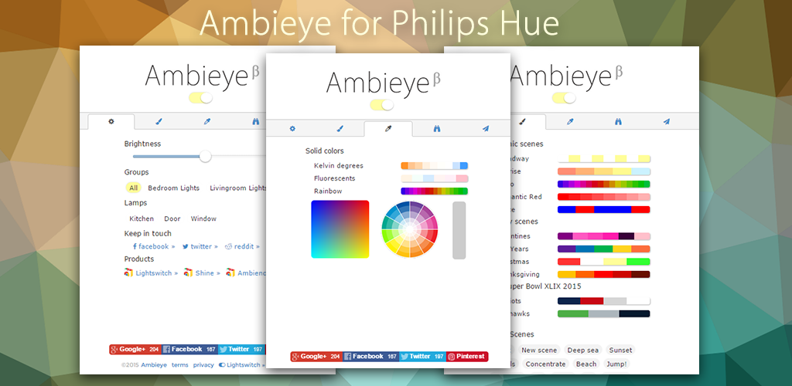This screenshot has height=386, width=792.
Task: Select the All group
Action: tap(133, 188)
